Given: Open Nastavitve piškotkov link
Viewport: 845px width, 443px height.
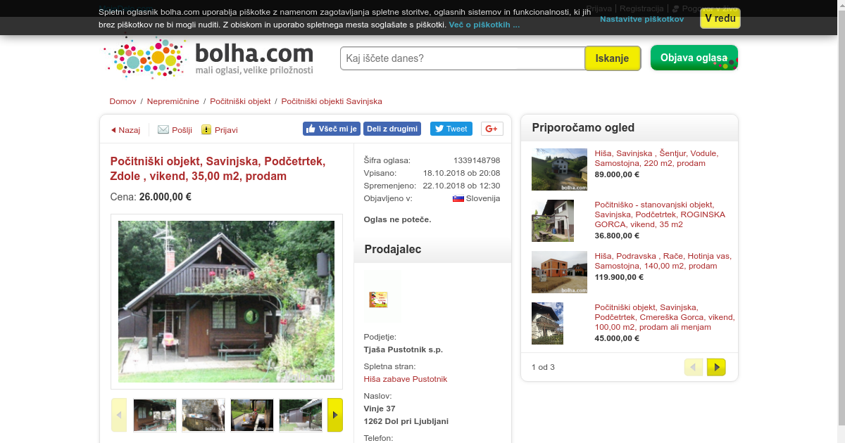Looking at the screenshot, I should pos(641,19).
